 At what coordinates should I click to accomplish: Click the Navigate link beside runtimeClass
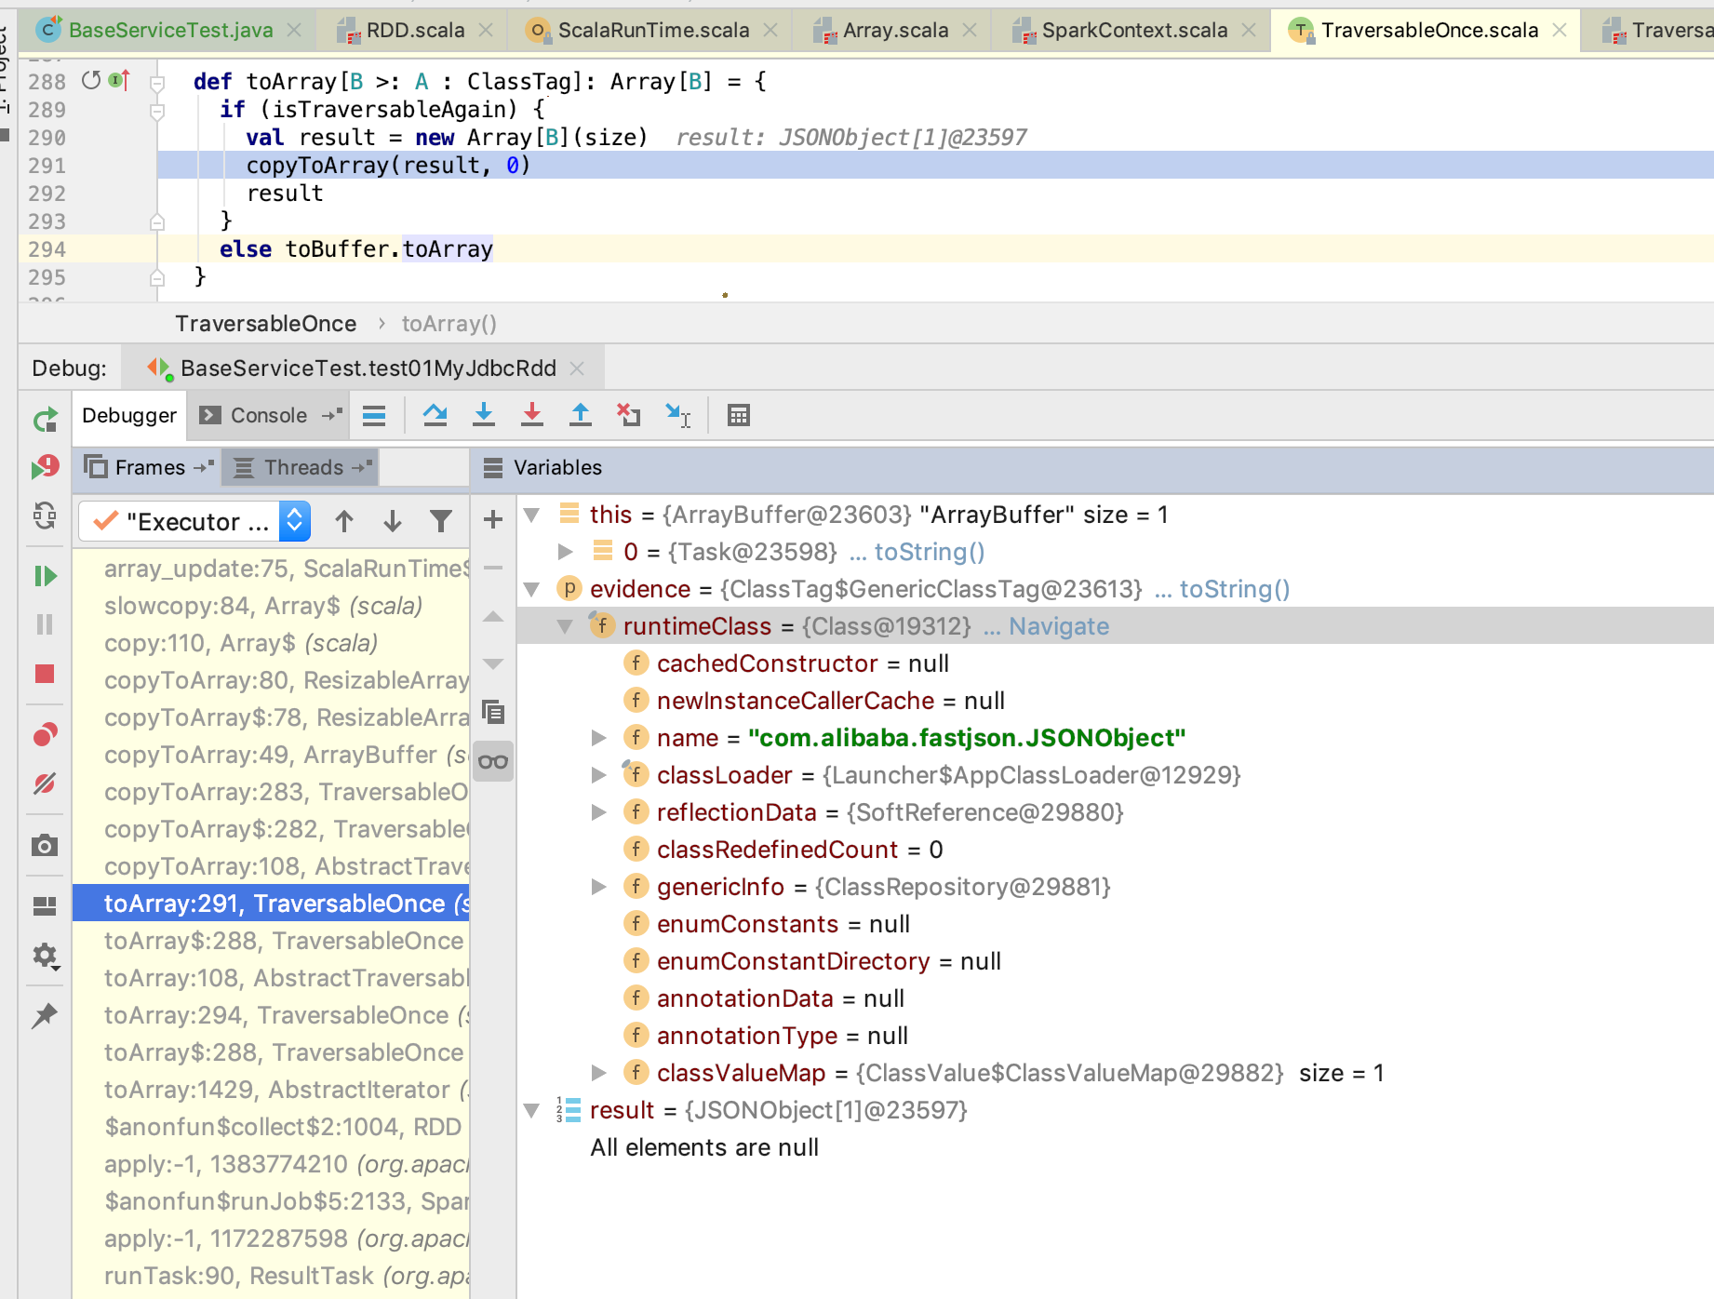pos(1058,625)
